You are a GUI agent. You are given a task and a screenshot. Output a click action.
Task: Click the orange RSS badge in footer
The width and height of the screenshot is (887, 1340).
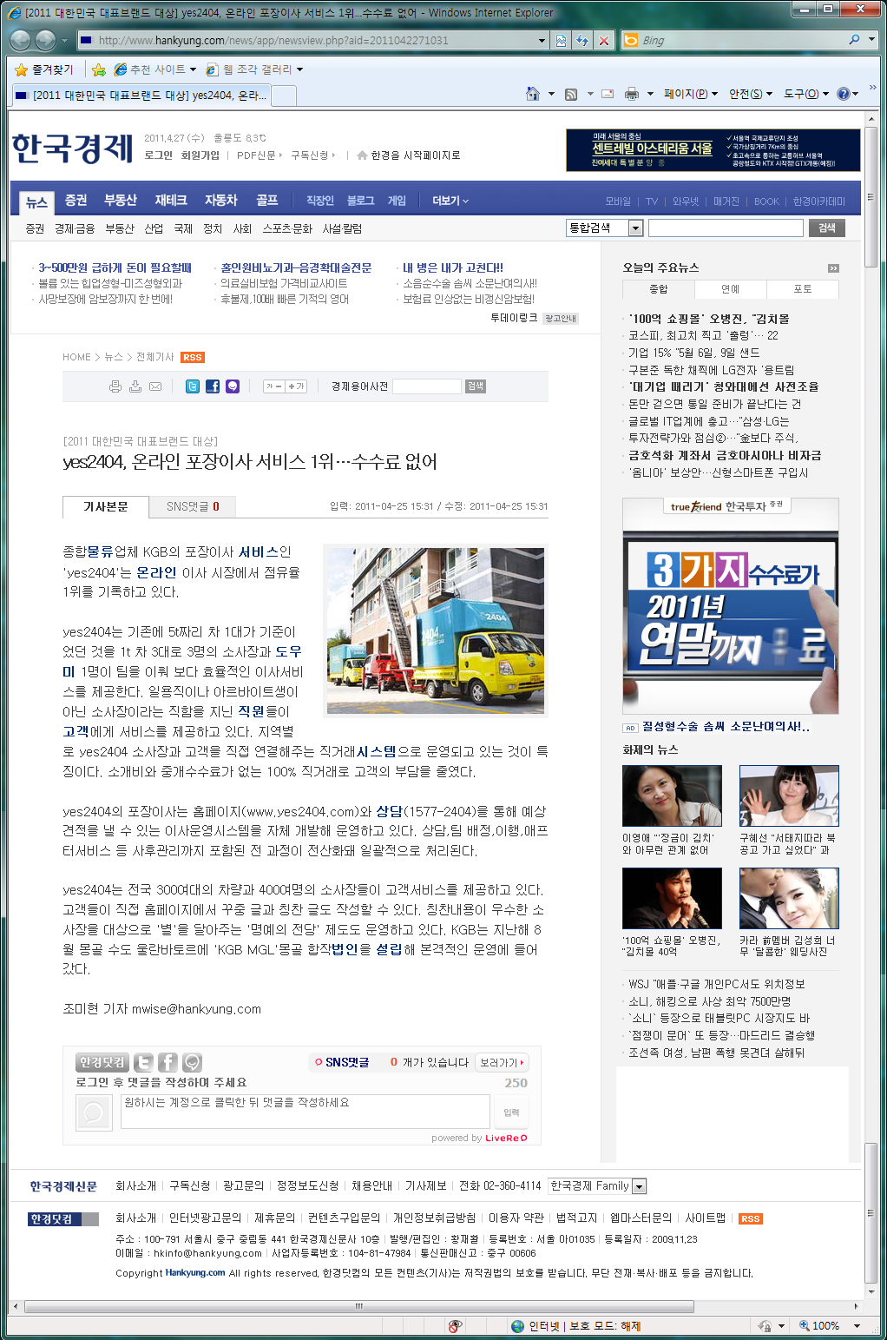[751, 1218]
